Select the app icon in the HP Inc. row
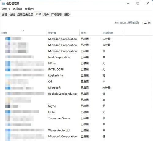 click(x=8, y=63)
